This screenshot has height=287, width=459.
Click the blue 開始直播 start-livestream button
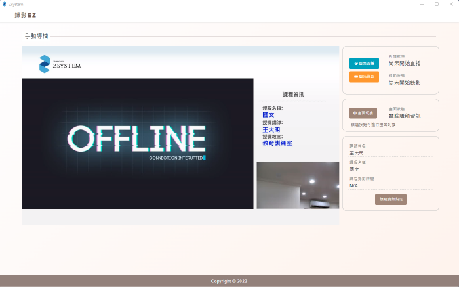tap(364, 64)
